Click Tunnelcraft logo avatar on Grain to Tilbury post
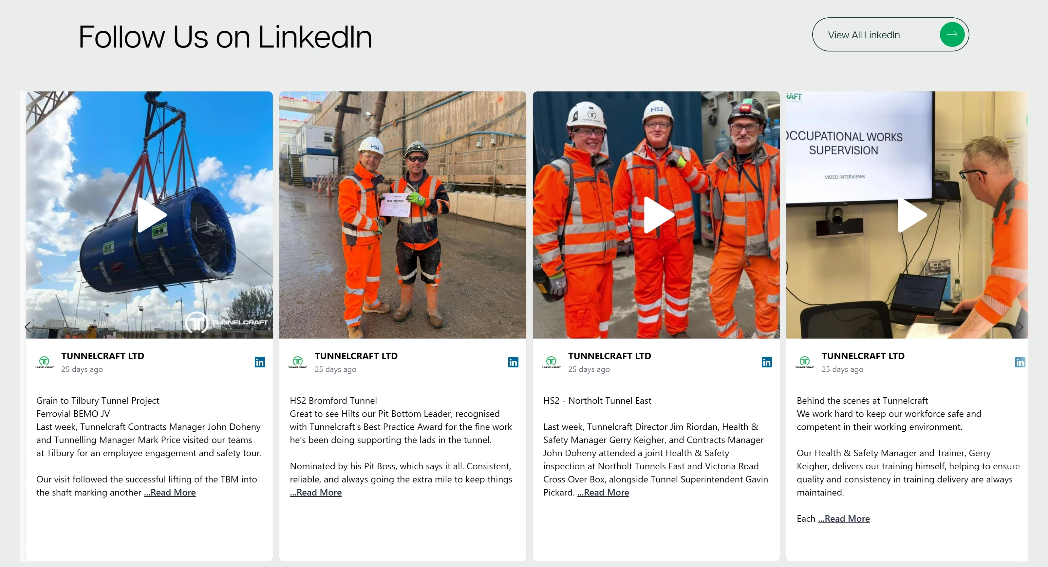 [44, 362]
